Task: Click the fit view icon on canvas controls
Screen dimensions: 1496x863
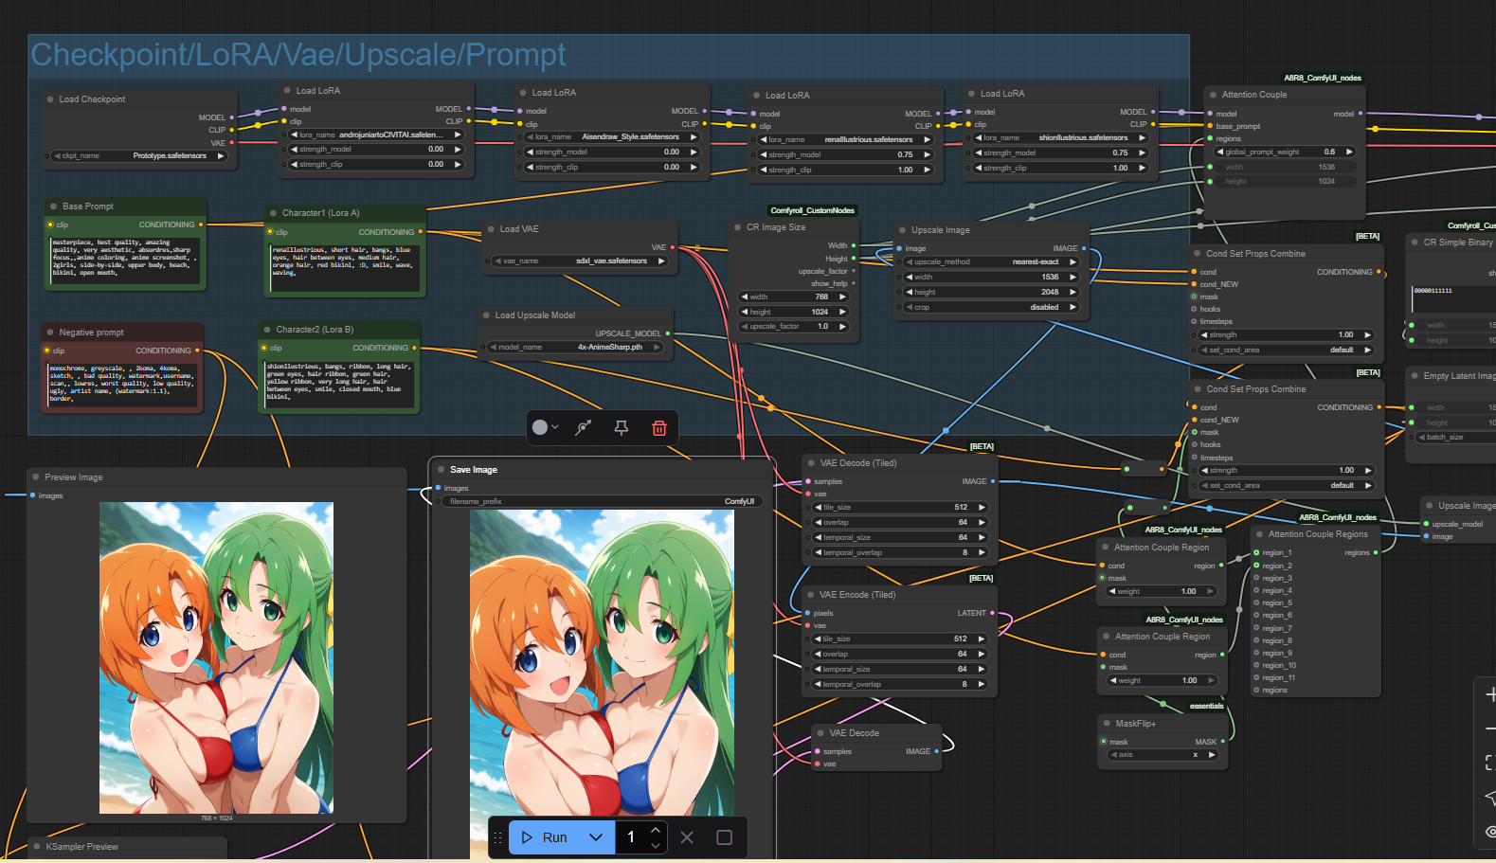Action: [x=1489, y=763]
